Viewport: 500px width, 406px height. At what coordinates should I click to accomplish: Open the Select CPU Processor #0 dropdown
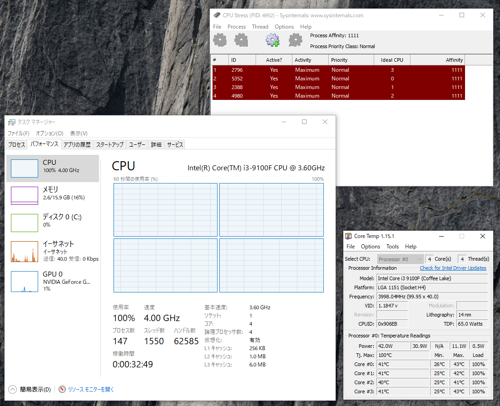click(400, 259)
